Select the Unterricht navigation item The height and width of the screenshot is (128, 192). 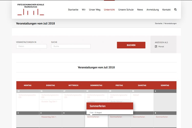click(x=109, y=10)
